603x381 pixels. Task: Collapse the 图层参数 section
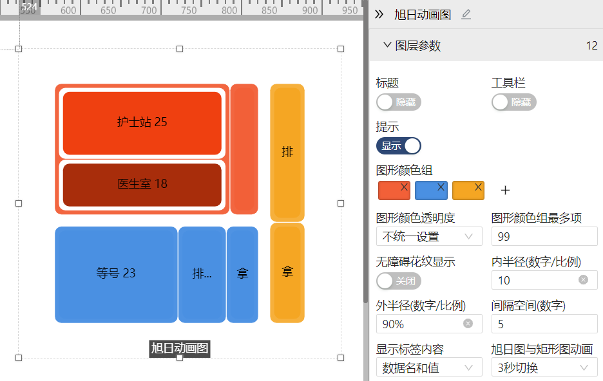[x=387, y=45]
